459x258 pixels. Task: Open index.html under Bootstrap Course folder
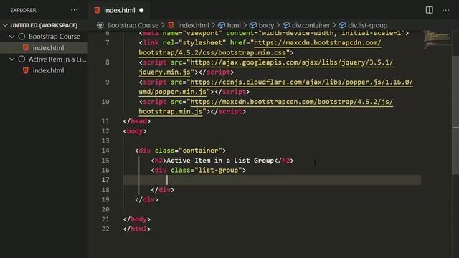point(48,48)
